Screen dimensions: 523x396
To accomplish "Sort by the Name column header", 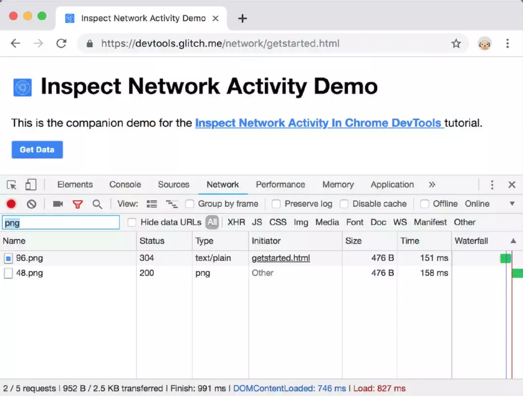I will pyautogui.click(x=68, y=241).
